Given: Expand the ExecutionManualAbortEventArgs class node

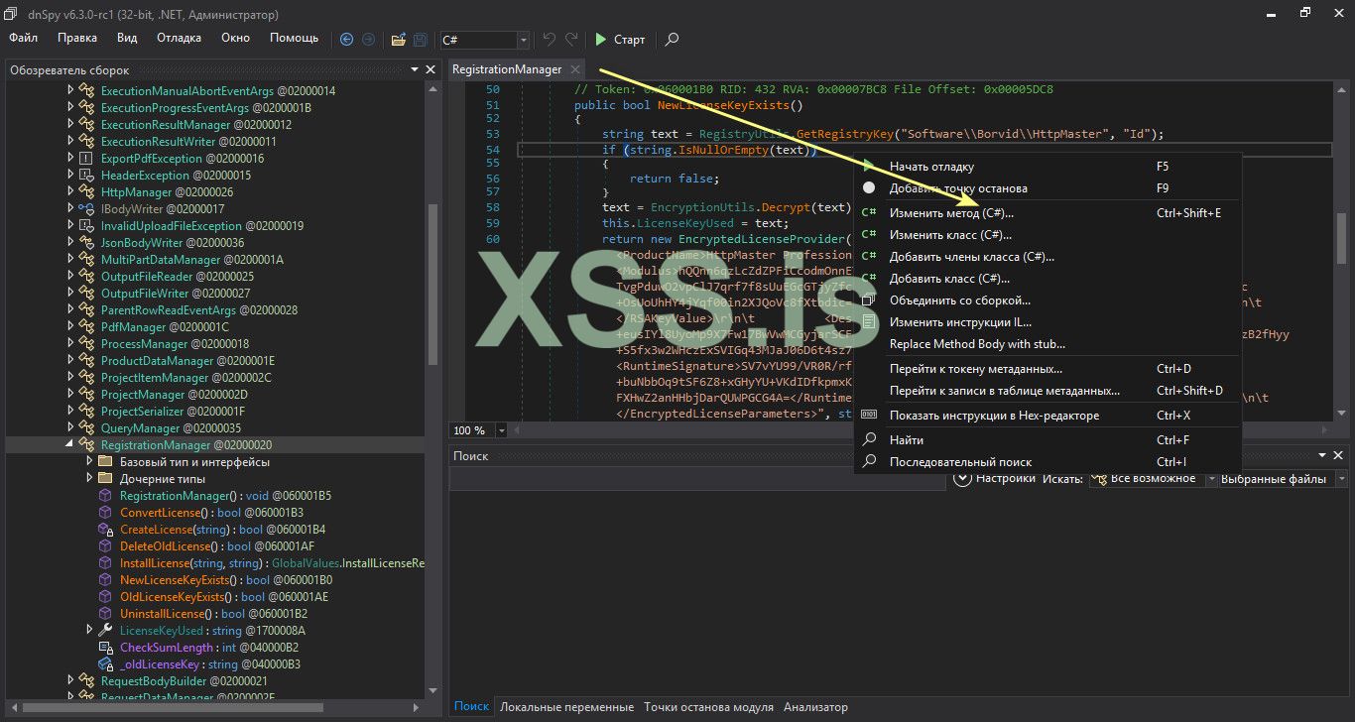Looking at the screenshot, I should pos(70,91).
